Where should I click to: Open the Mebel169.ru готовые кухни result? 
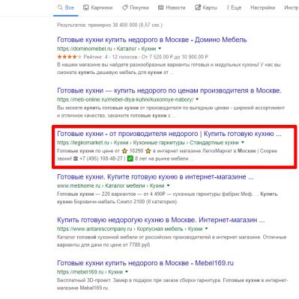point(145,263)
